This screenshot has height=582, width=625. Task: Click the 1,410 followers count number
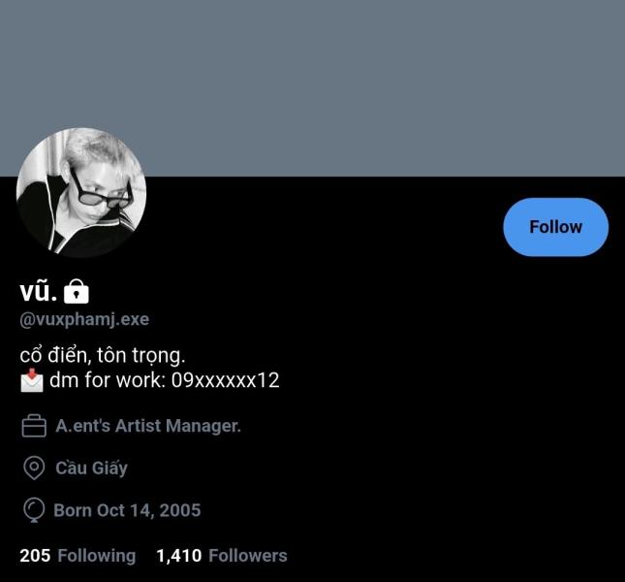179,556
